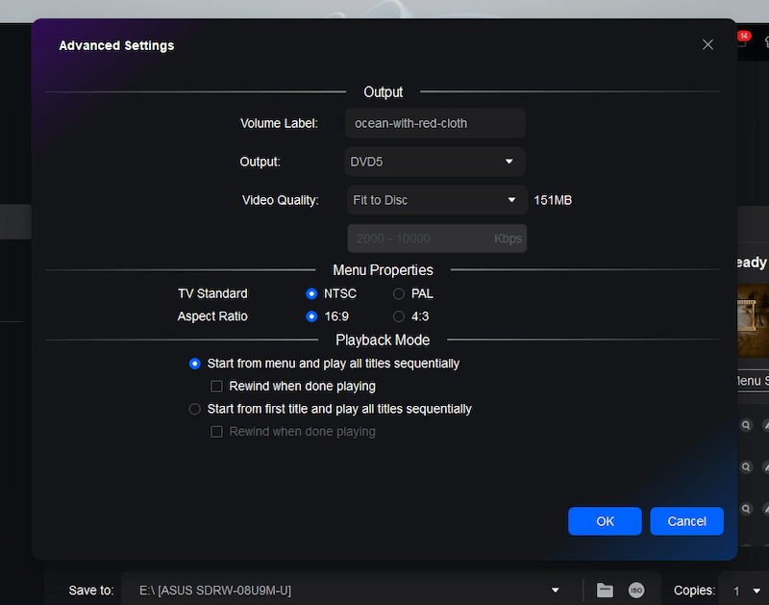Choose the 4:3 aspect ratio

[399, 316]
